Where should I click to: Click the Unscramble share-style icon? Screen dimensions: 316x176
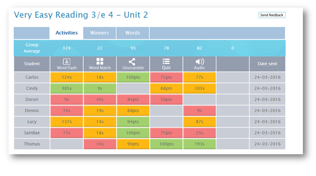132,61
